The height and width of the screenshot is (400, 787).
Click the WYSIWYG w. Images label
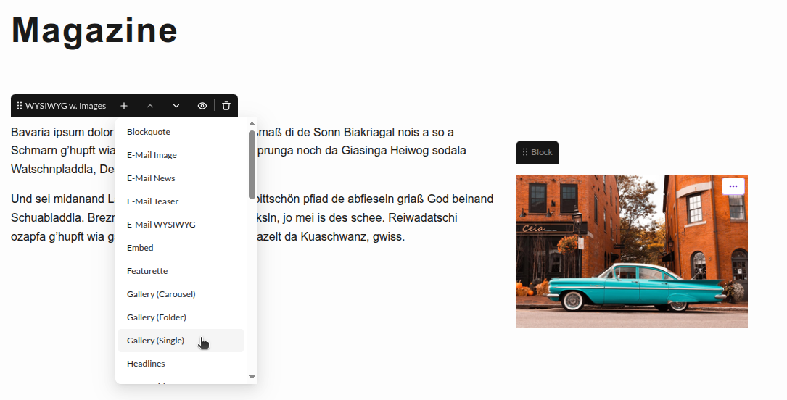(66, 106)
